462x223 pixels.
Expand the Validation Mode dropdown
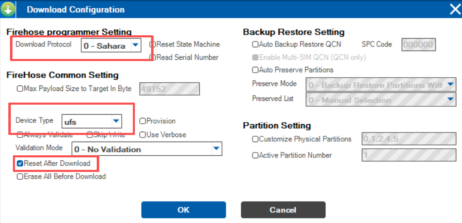[x=147, y=149]
